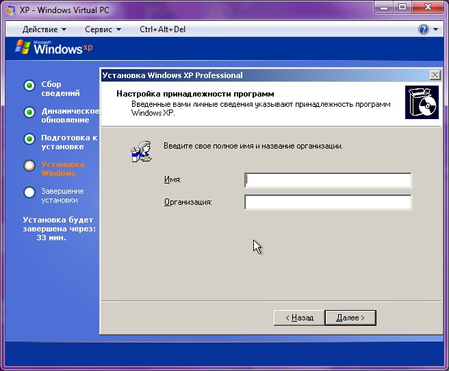Image resolution: width=449 pixels, height=371 pixels.
Task: Click the Установка Windows step indicator
Action: pyautogui.click(x=29, y=166)
